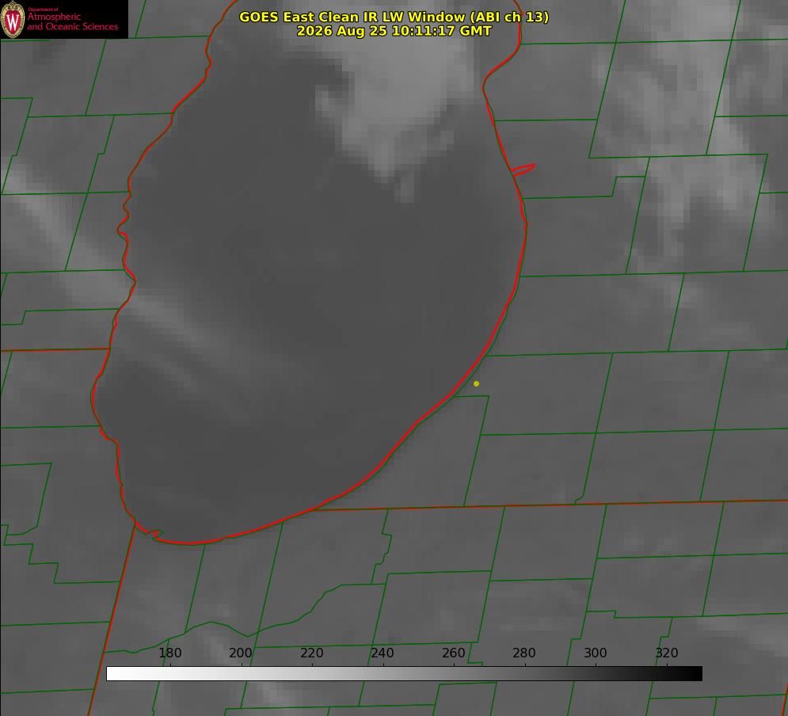Click the 280 tick label on the colorbar
Viewport: 788px width, 716px height.
tap(524, 653)
